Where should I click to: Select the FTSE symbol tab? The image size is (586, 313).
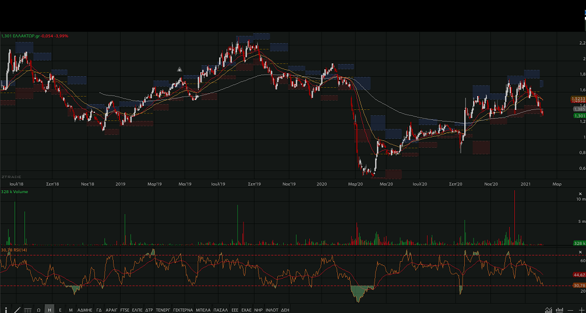[125, 310]
